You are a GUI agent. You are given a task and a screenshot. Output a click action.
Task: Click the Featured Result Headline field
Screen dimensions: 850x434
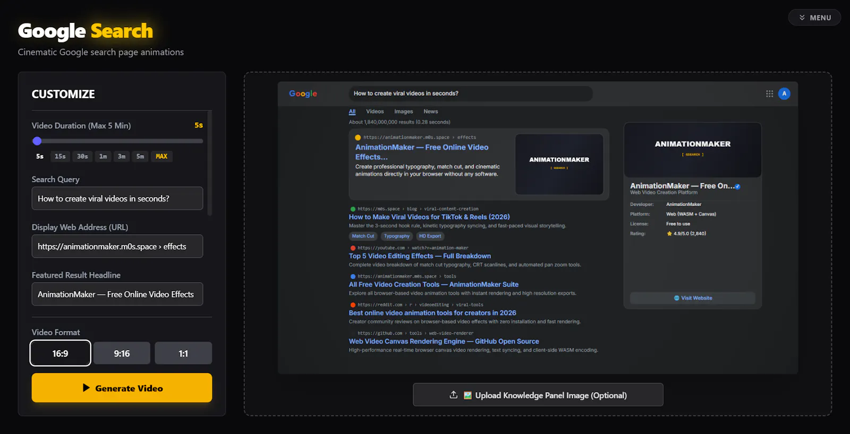(x=117, y=294)
